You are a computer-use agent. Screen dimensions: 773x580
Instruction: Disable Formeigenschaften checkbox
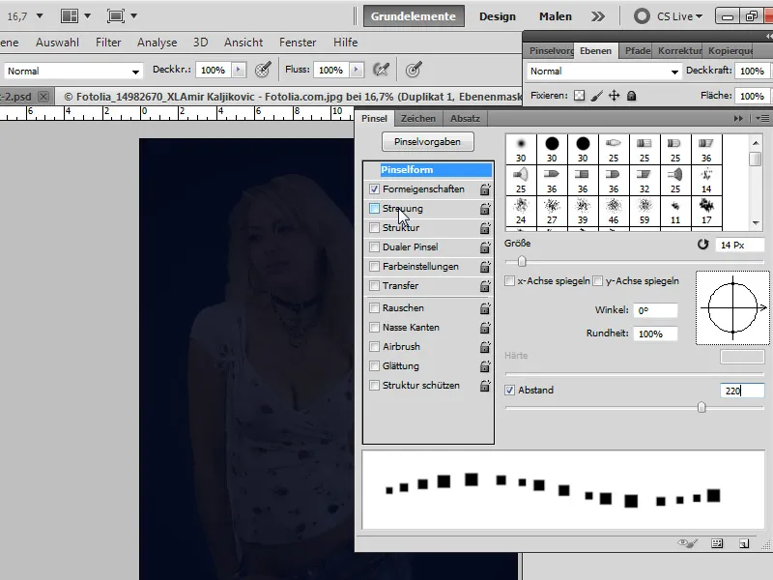[374, 188]
